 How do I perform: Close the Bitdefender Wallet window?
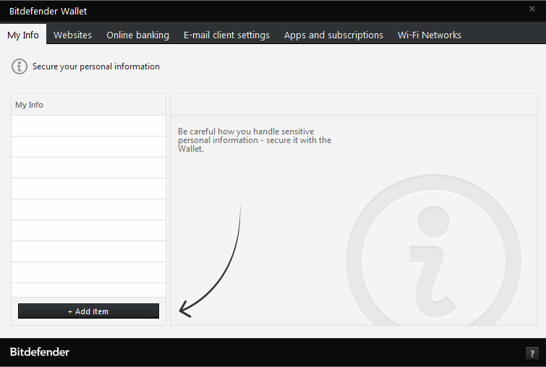pos(532,9)
